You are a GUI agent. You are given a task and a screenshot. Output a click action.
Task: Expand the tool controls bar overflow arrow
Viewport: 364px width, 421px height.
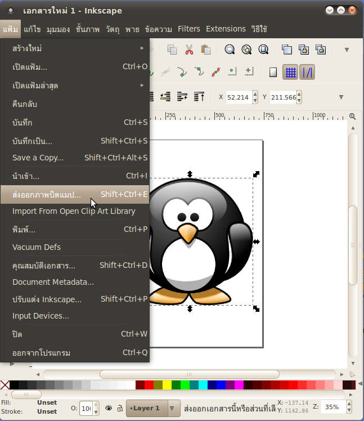pyautogui.click(x=341, y=97)
